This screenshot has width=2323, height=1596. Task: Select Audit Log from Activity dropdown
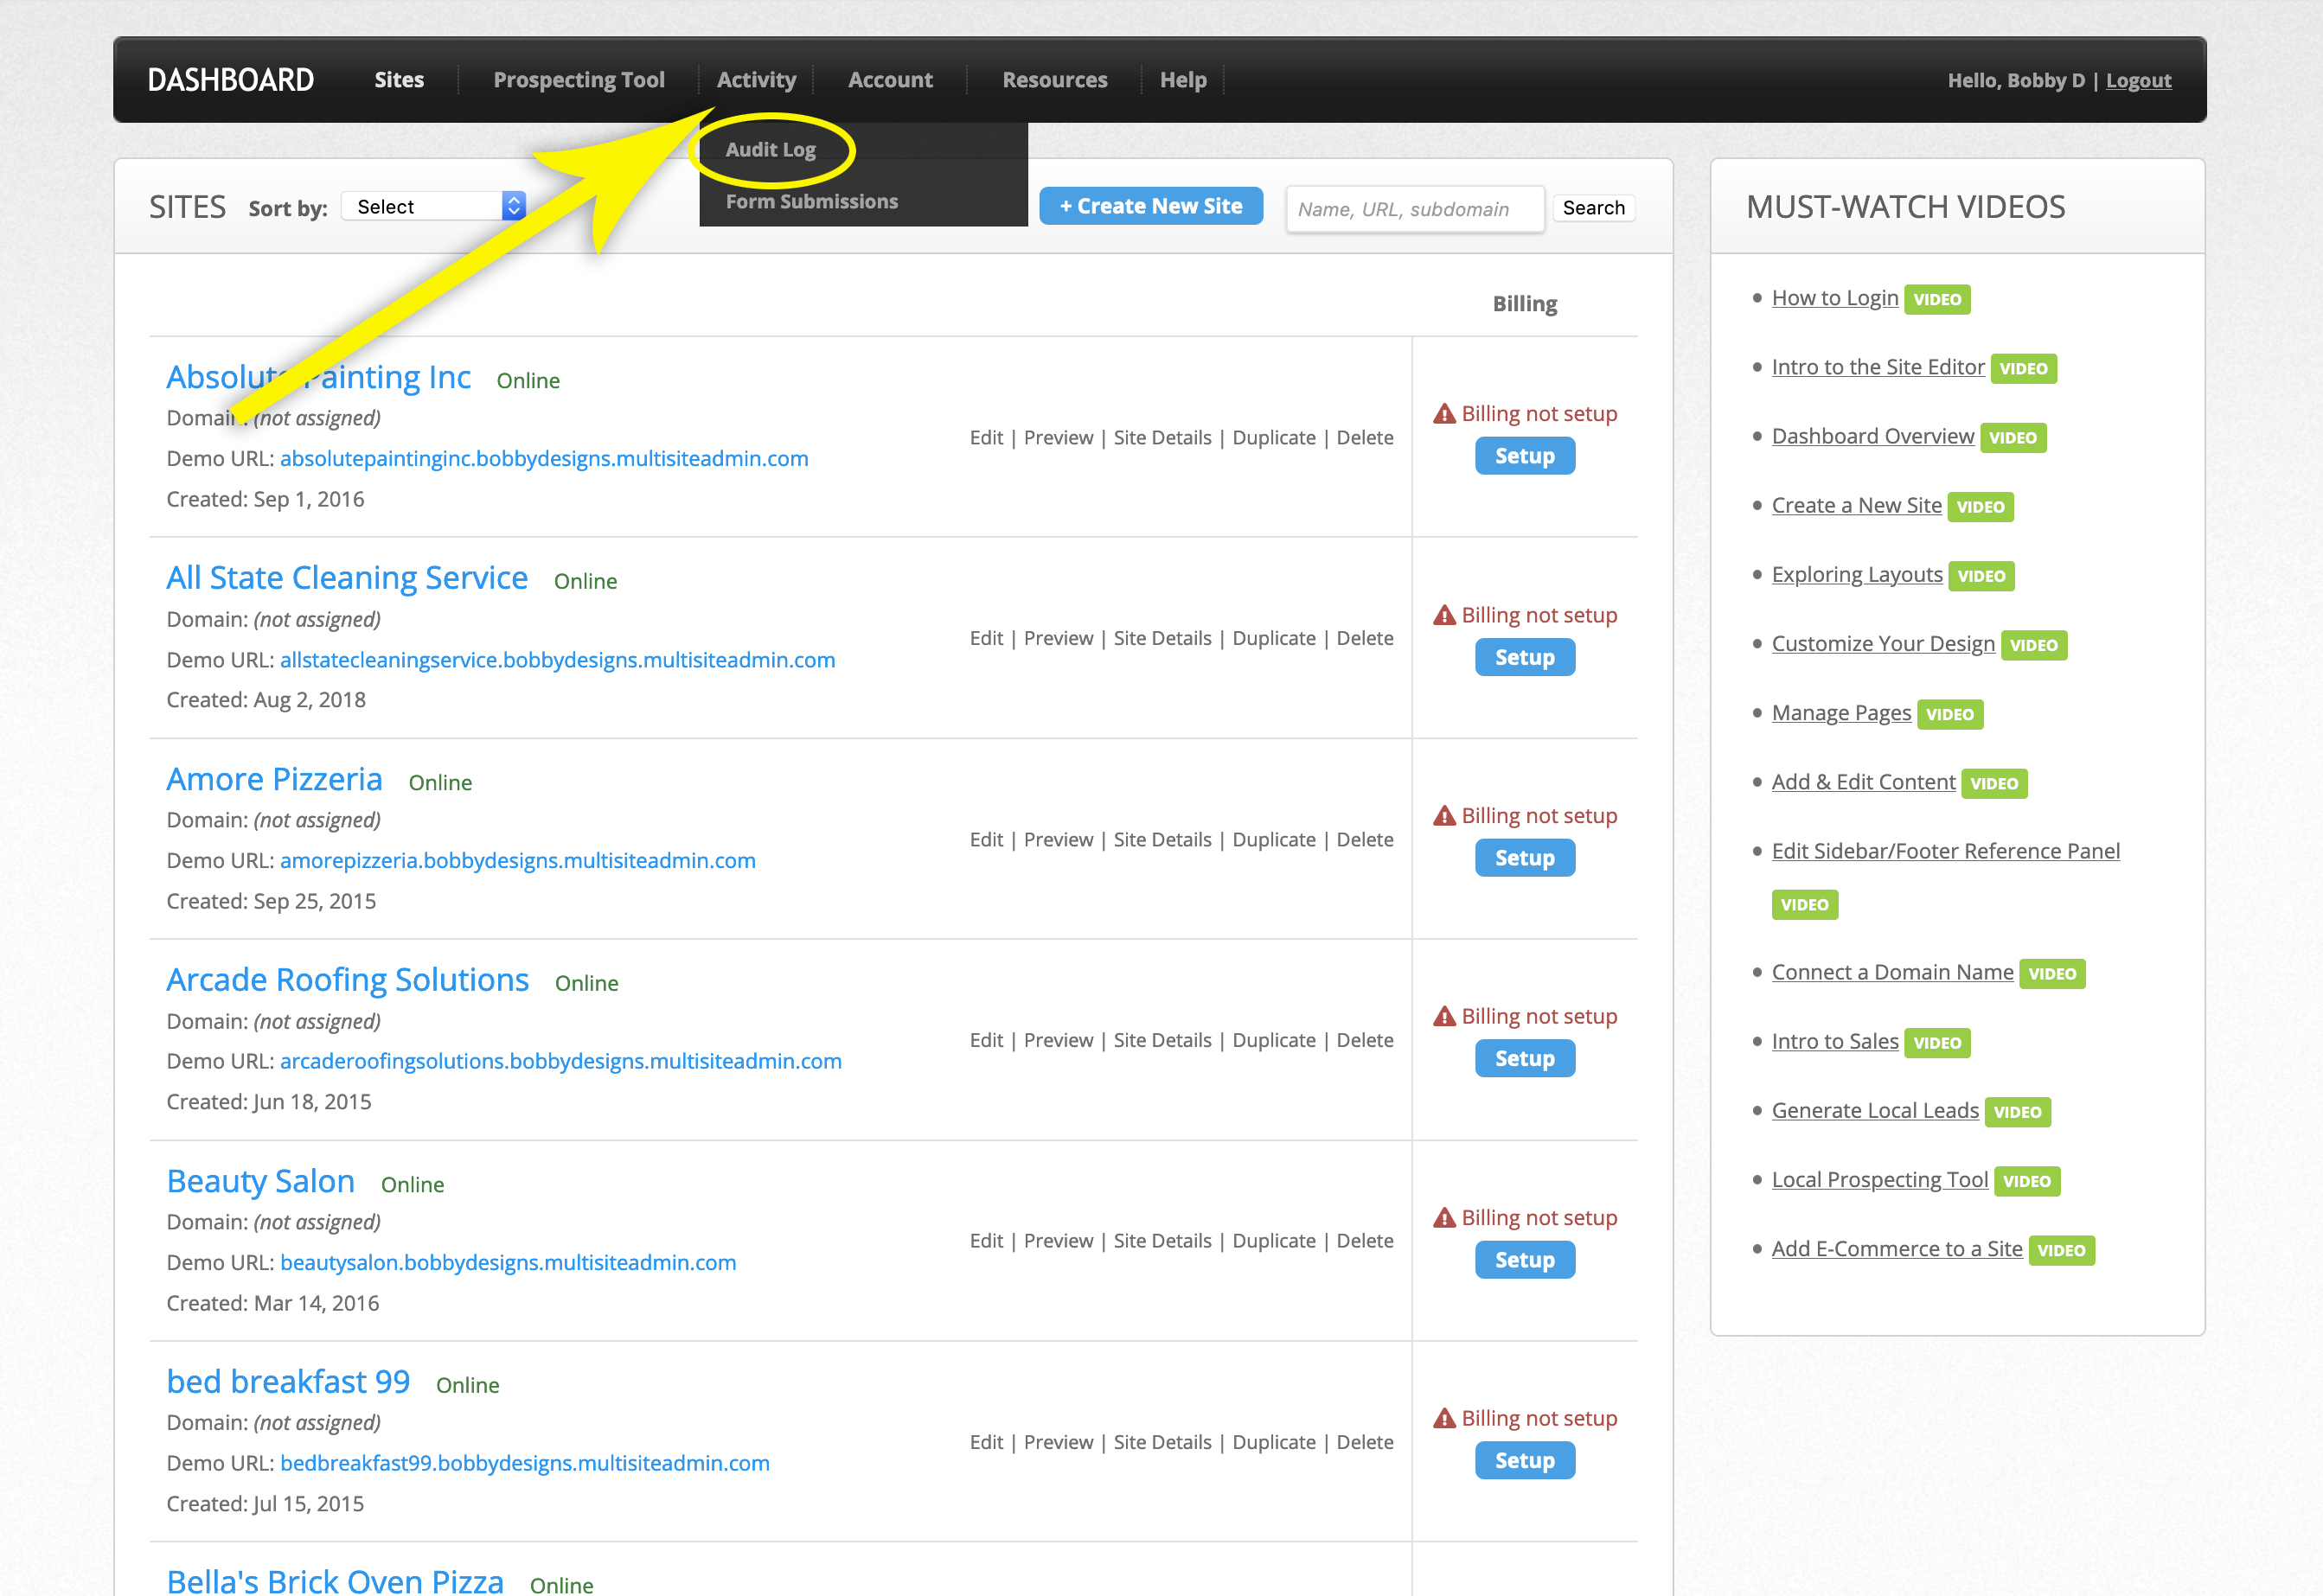point(771,150)
